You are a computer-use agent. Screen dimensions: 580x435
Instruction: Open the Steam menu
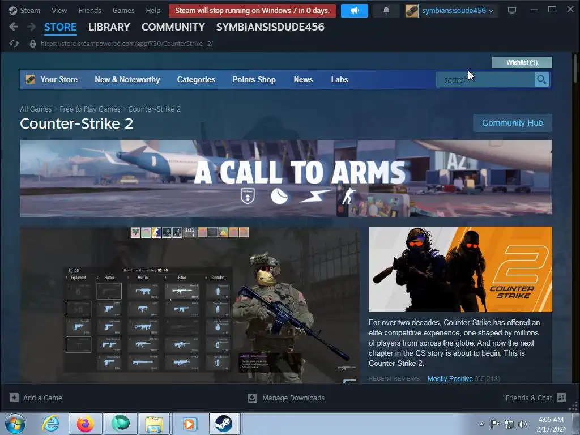point(30,10)
